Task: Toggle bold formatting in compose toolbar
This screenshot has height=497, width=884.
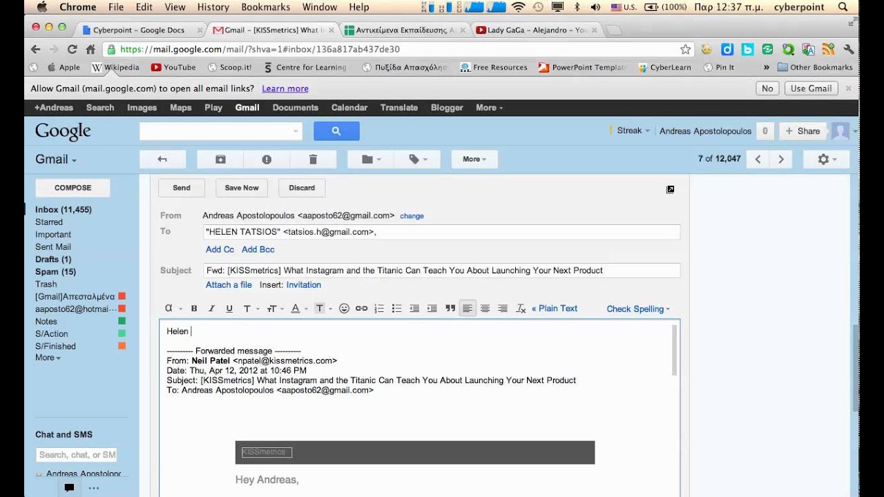Action: click(x=194, y=309)
